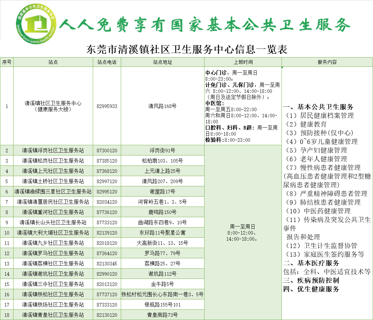Select the station 清溪镇长山头社区卫生服务站
Screen dimensions: 373x320
(53, 223)
